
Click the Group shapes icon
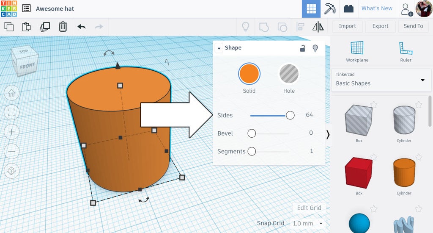[264, 27]
